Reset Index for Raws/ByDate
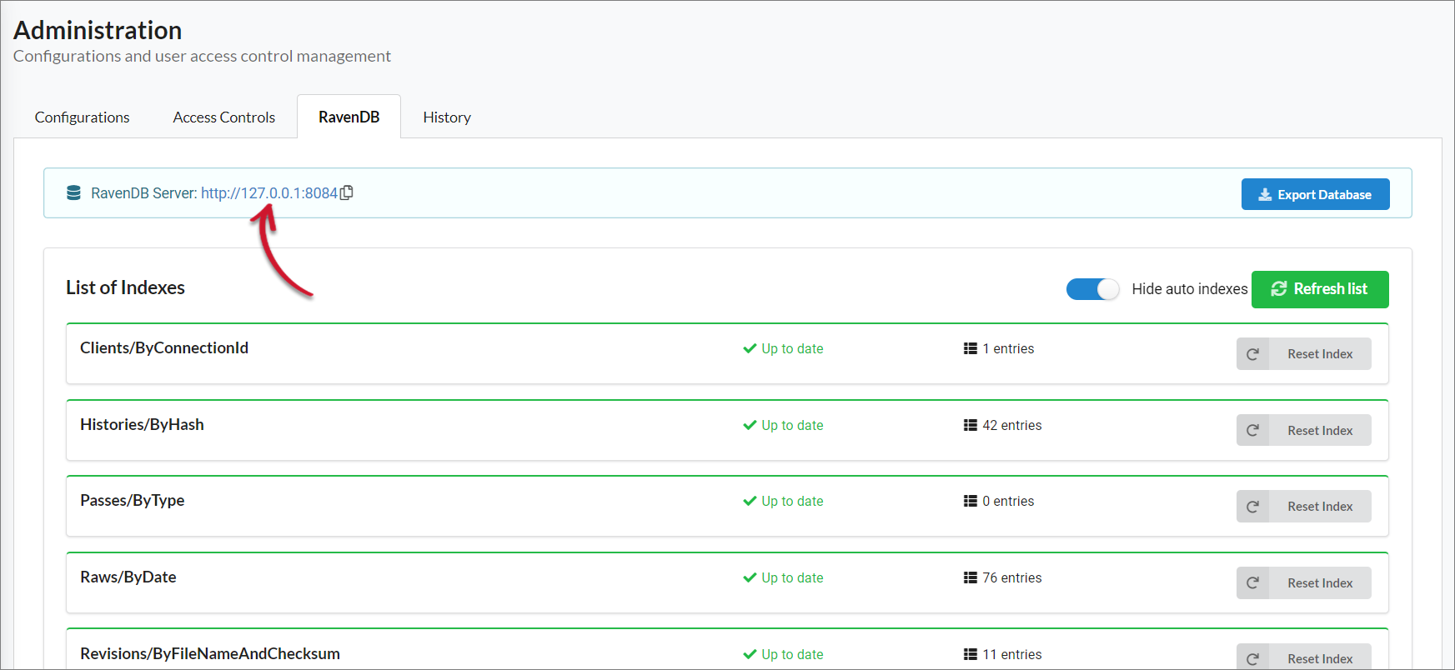 (x=1304, y=583)
